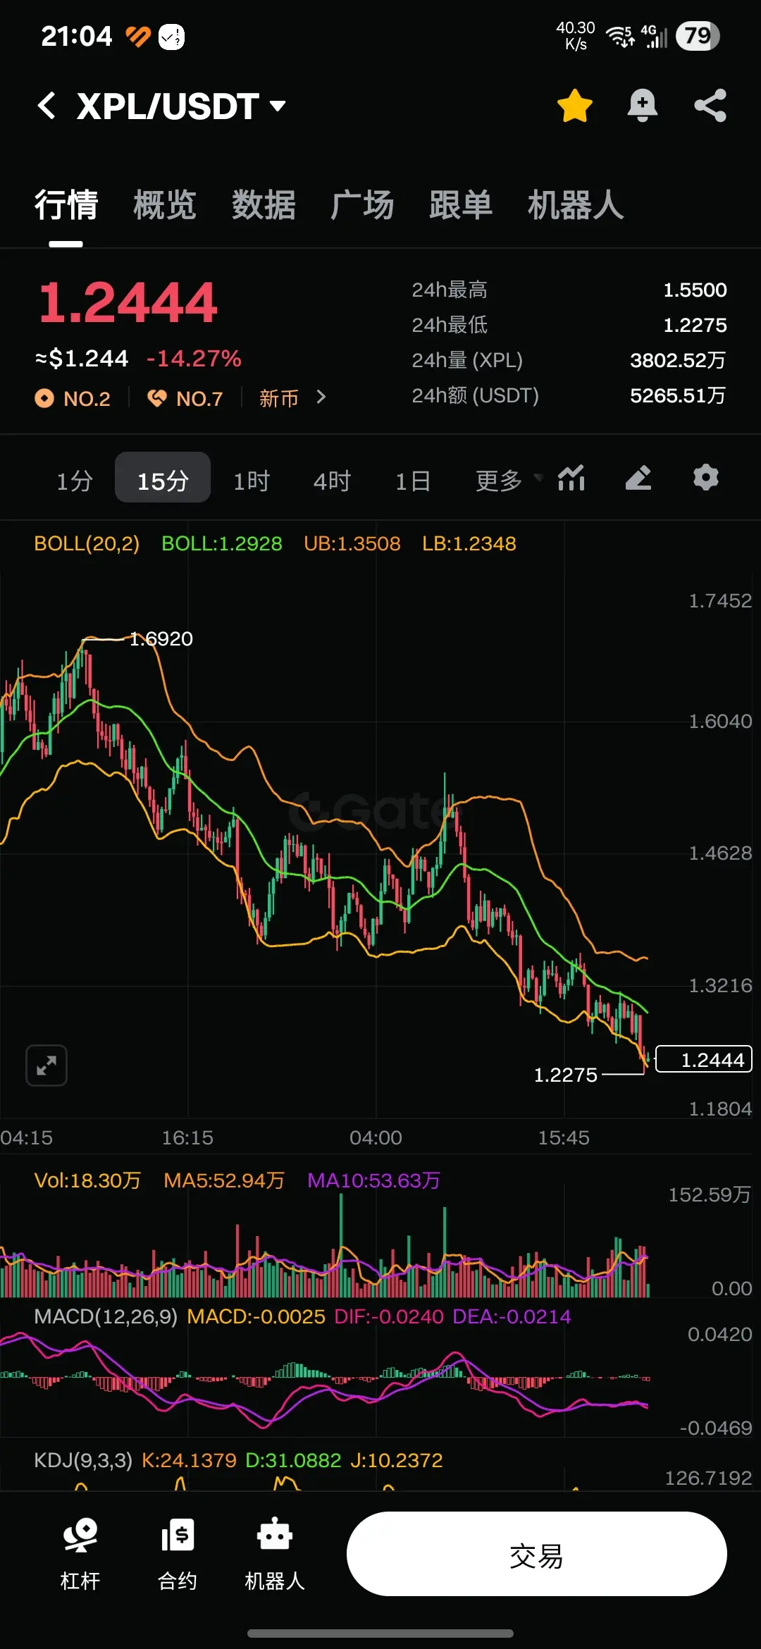Expand tags with the right chevron

(321, 397)
